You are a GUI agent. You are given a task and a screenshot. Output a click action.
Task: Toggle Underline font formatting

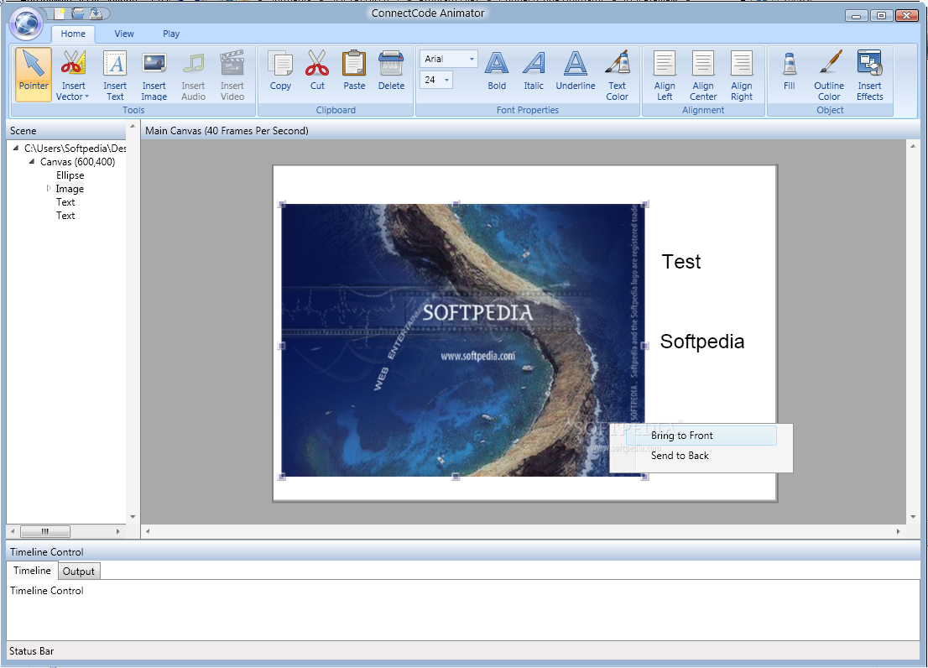pyautogui.click(x=575, y=72)
